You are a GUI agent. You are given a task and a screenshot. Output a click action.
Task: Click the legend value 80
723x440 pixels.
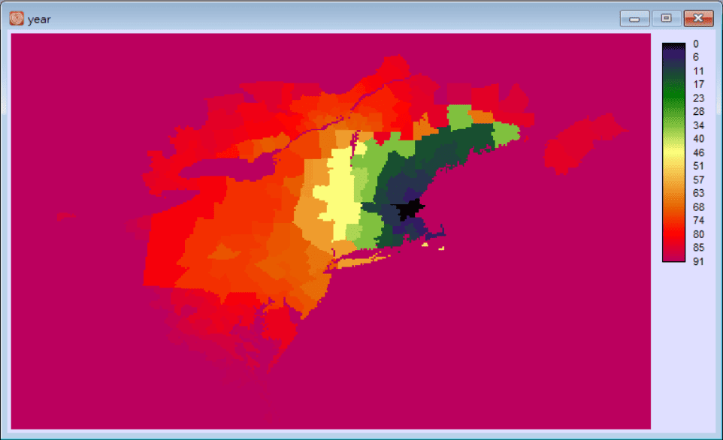click(698, 234)
